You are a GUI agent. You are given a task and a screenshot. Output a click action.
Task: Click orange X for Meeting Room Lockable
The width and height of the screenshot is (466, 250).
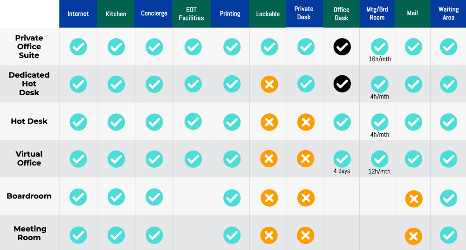click(269, 235)
